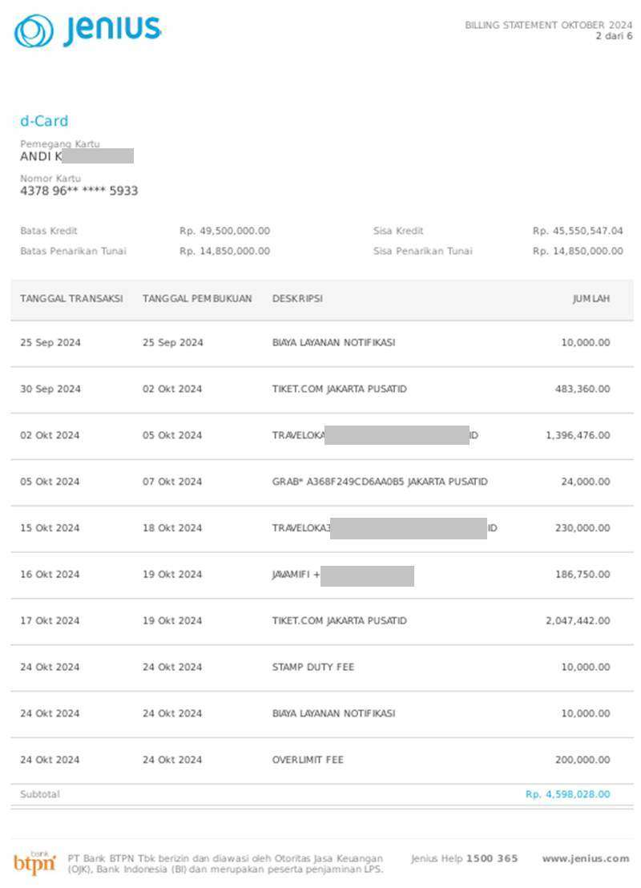
Task: Select amount 10,000.00 in STAMP DUTY FEE row
Action: [x=586, y=668]
